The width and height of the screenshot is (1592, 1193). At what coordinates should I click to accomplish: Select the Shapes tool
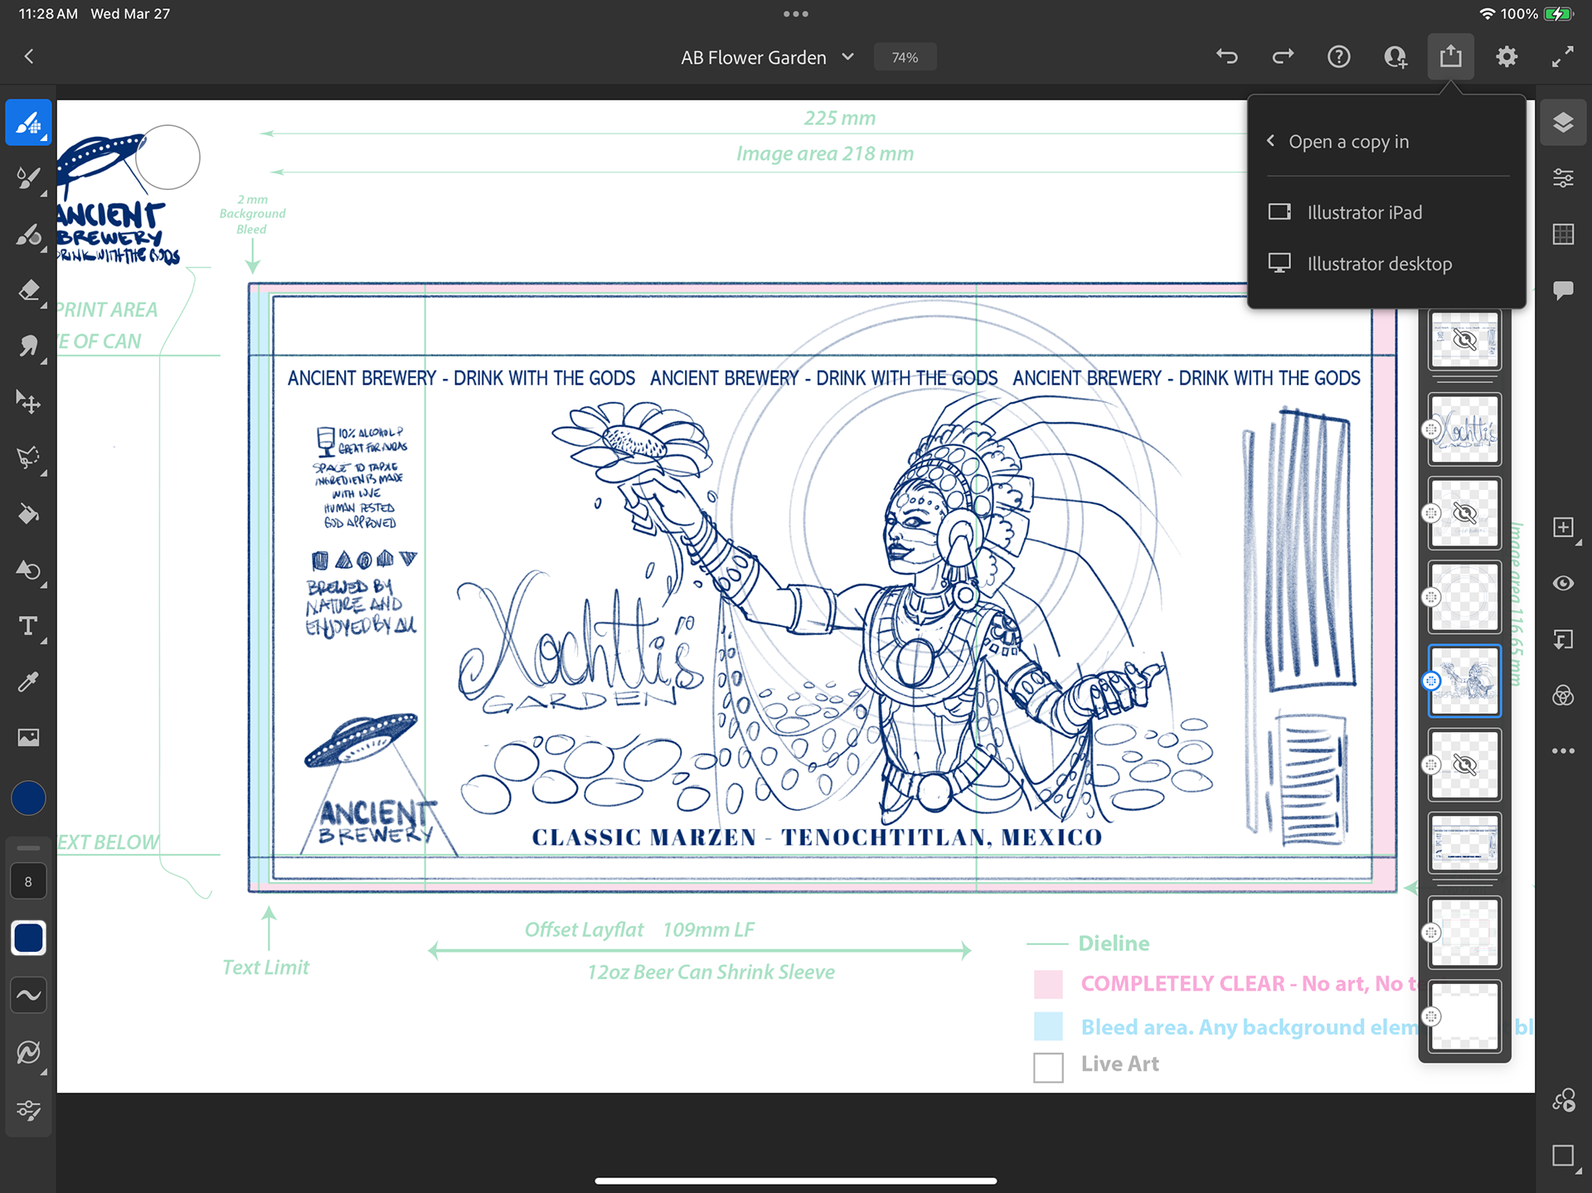[x=28, y=570]
